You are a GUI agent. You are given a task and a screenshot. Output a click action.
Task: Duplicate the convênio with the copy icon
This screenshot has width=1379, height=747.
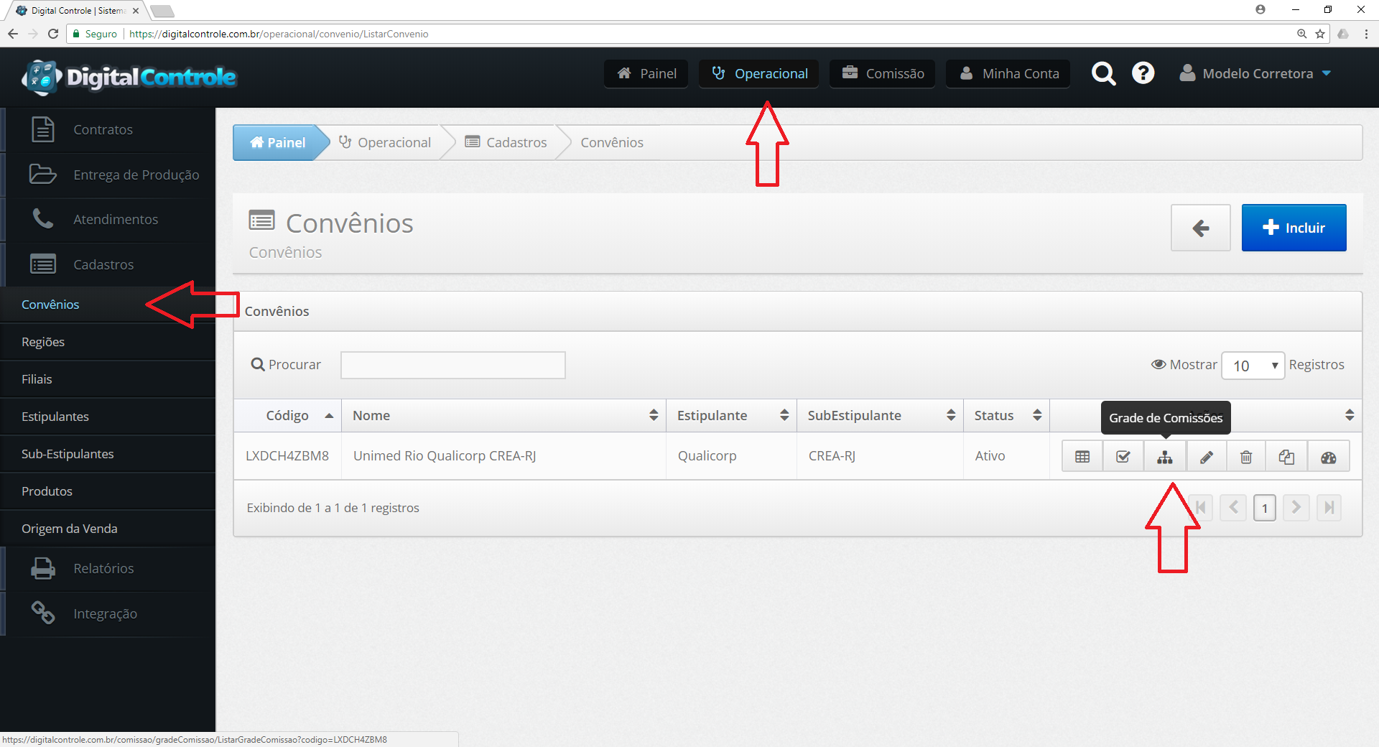1286,457
